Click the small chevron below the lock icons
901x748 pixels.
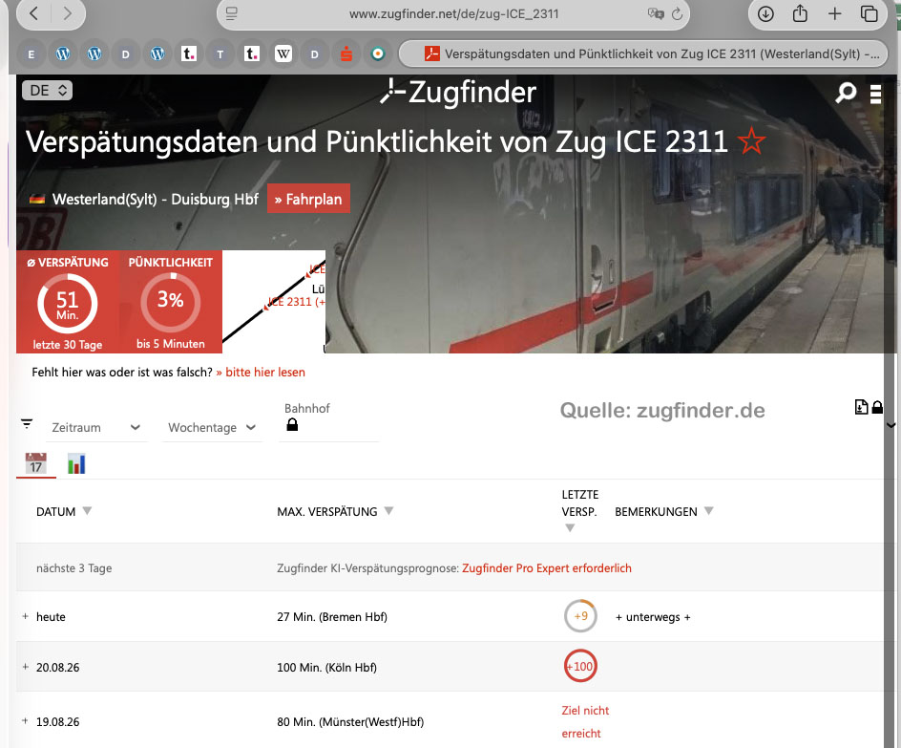891,425
